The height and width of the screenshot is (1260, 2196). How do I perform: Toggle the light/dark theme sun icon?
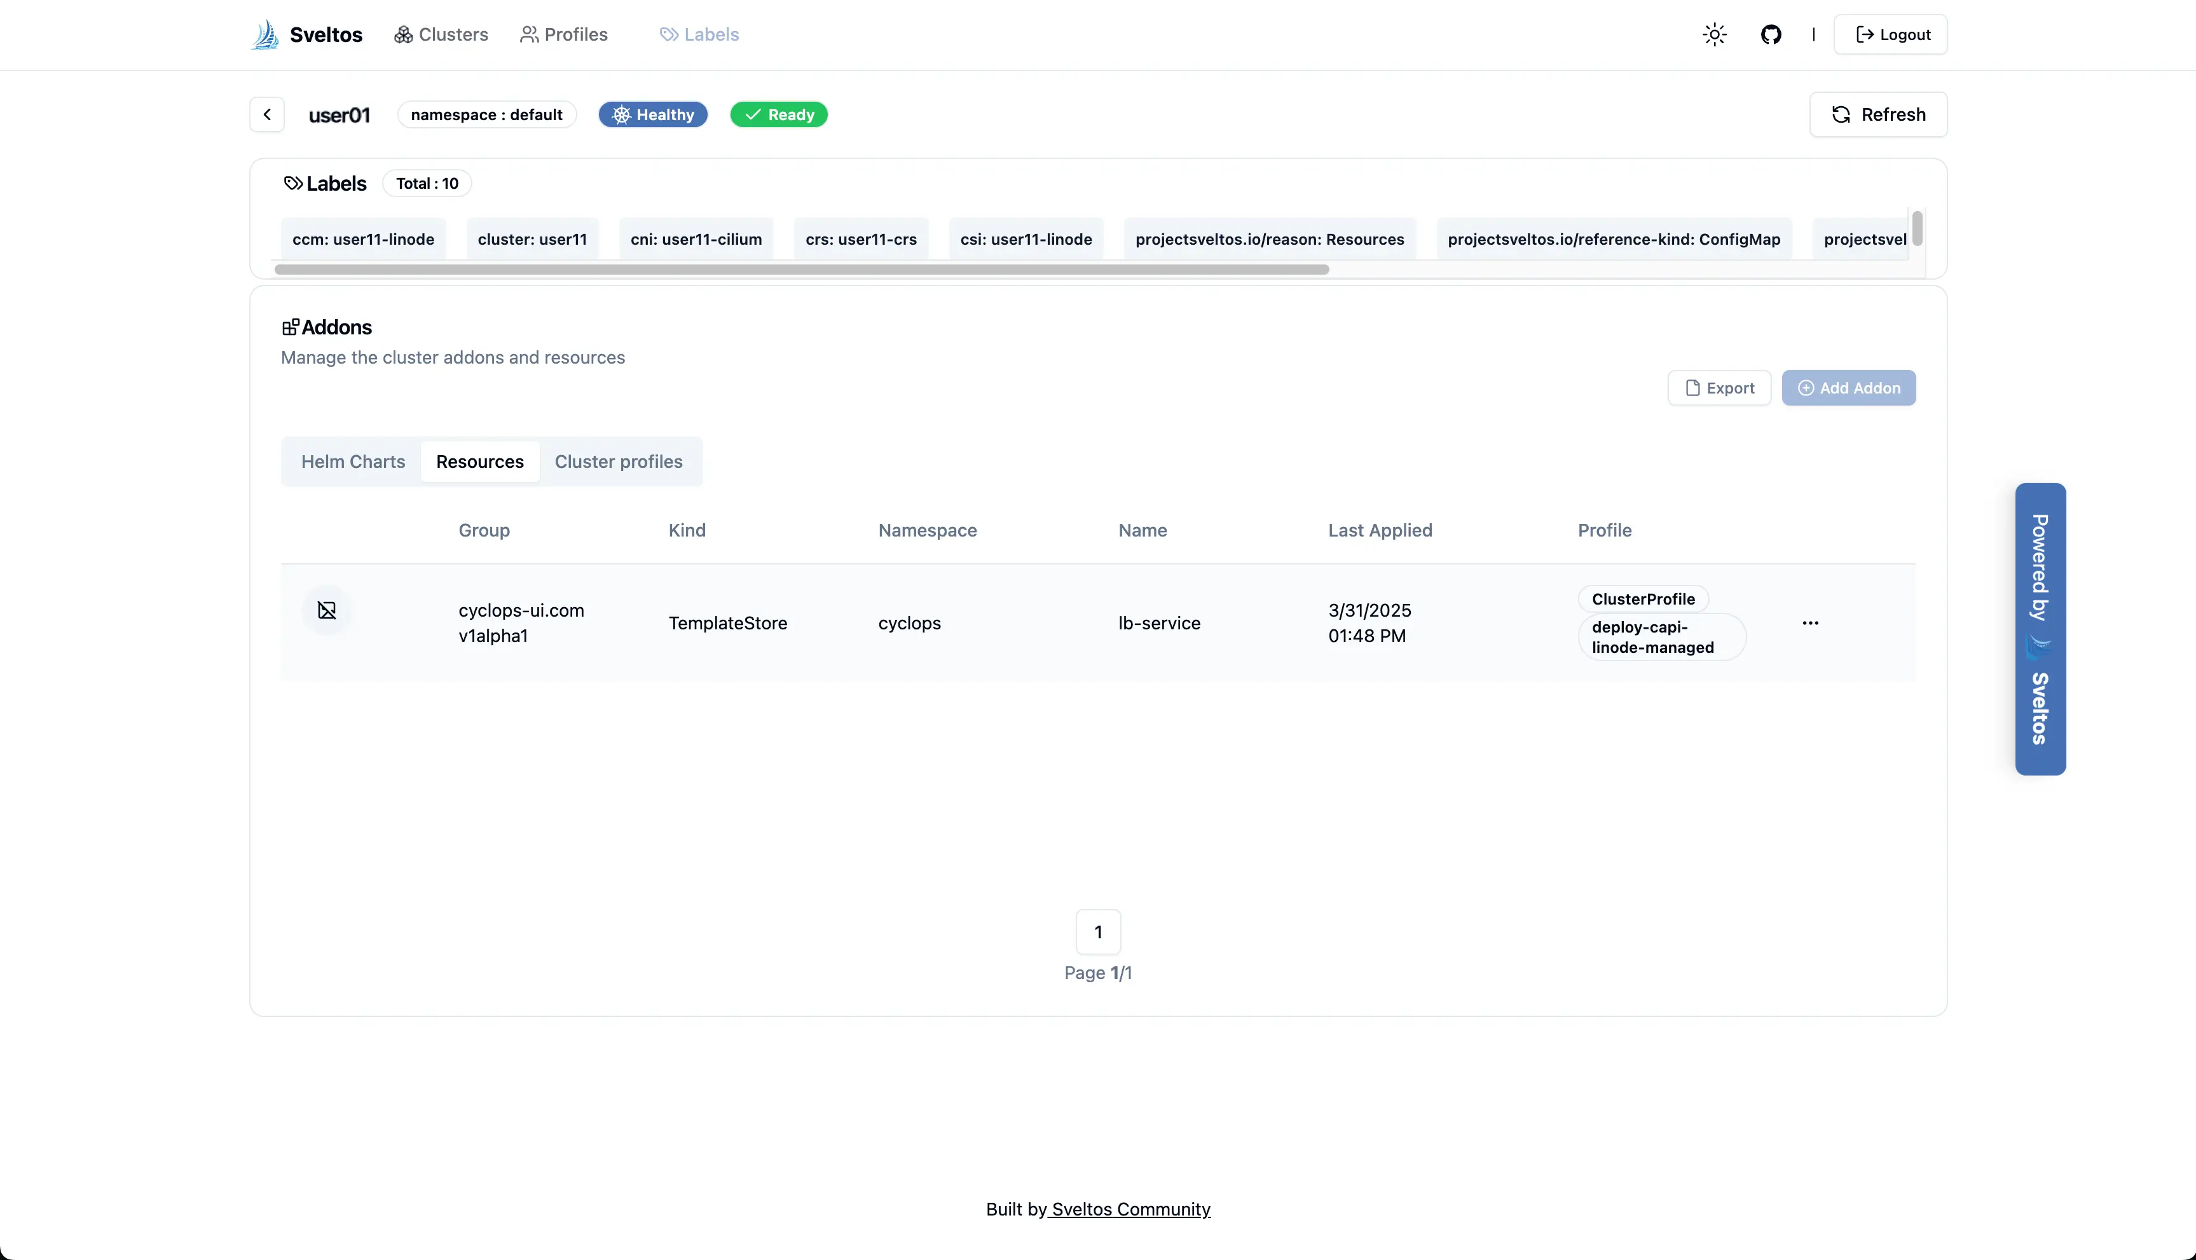pyautogui.click(x=1714, y=34)
